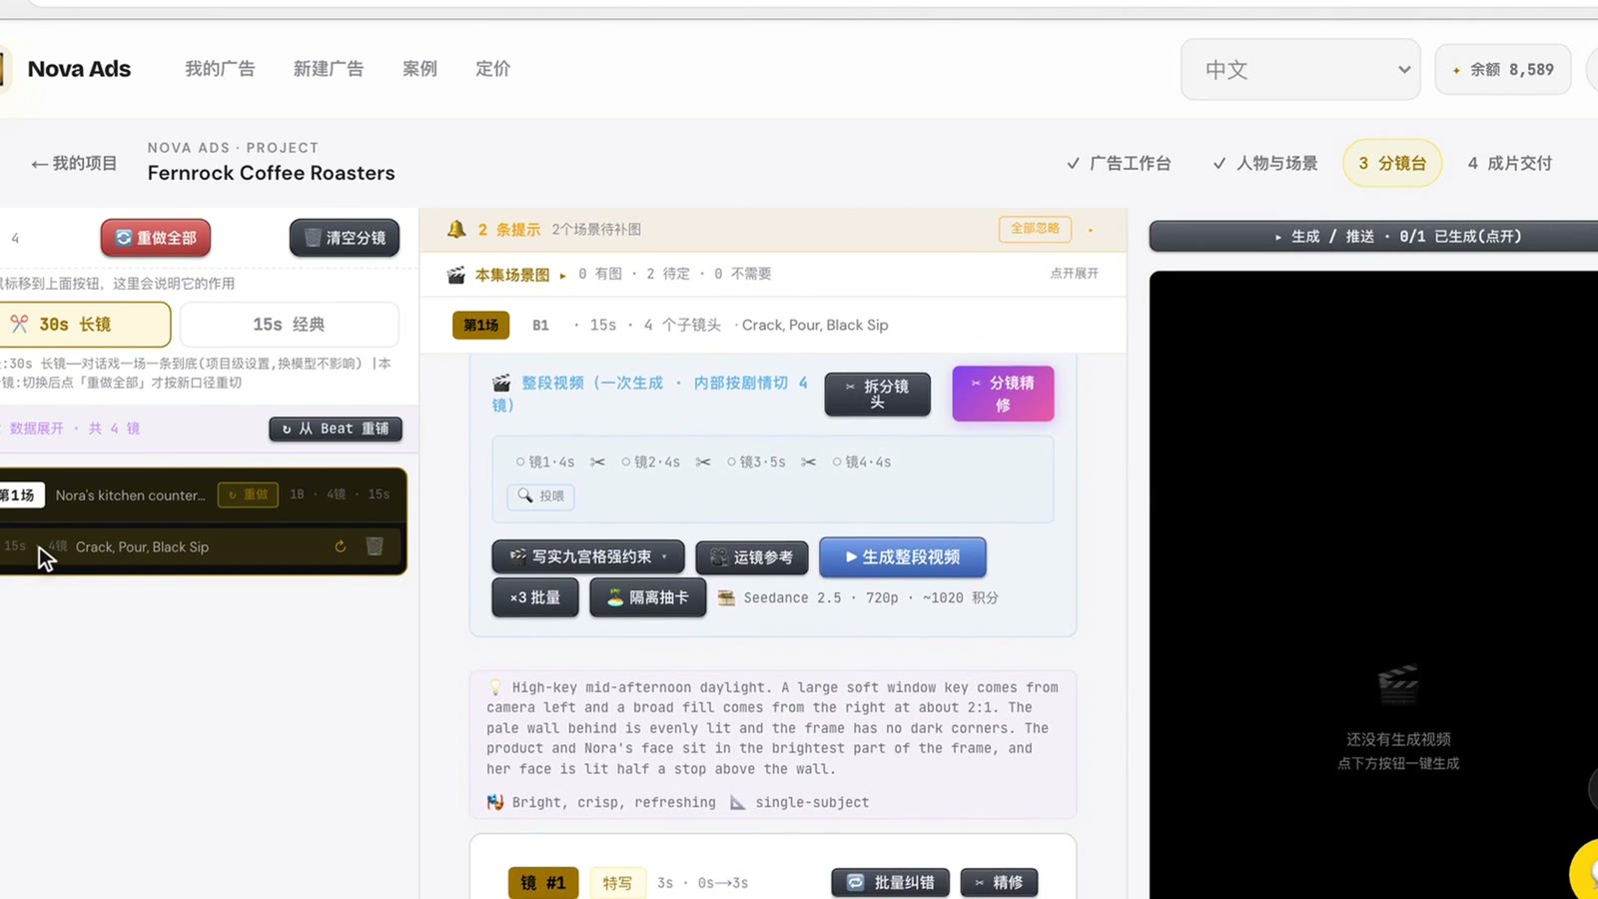The height and width of the screenshot is (899, 1598).
Task: Click the scissors between 镜1 and 镜2
Action: (x=597, y=462)
